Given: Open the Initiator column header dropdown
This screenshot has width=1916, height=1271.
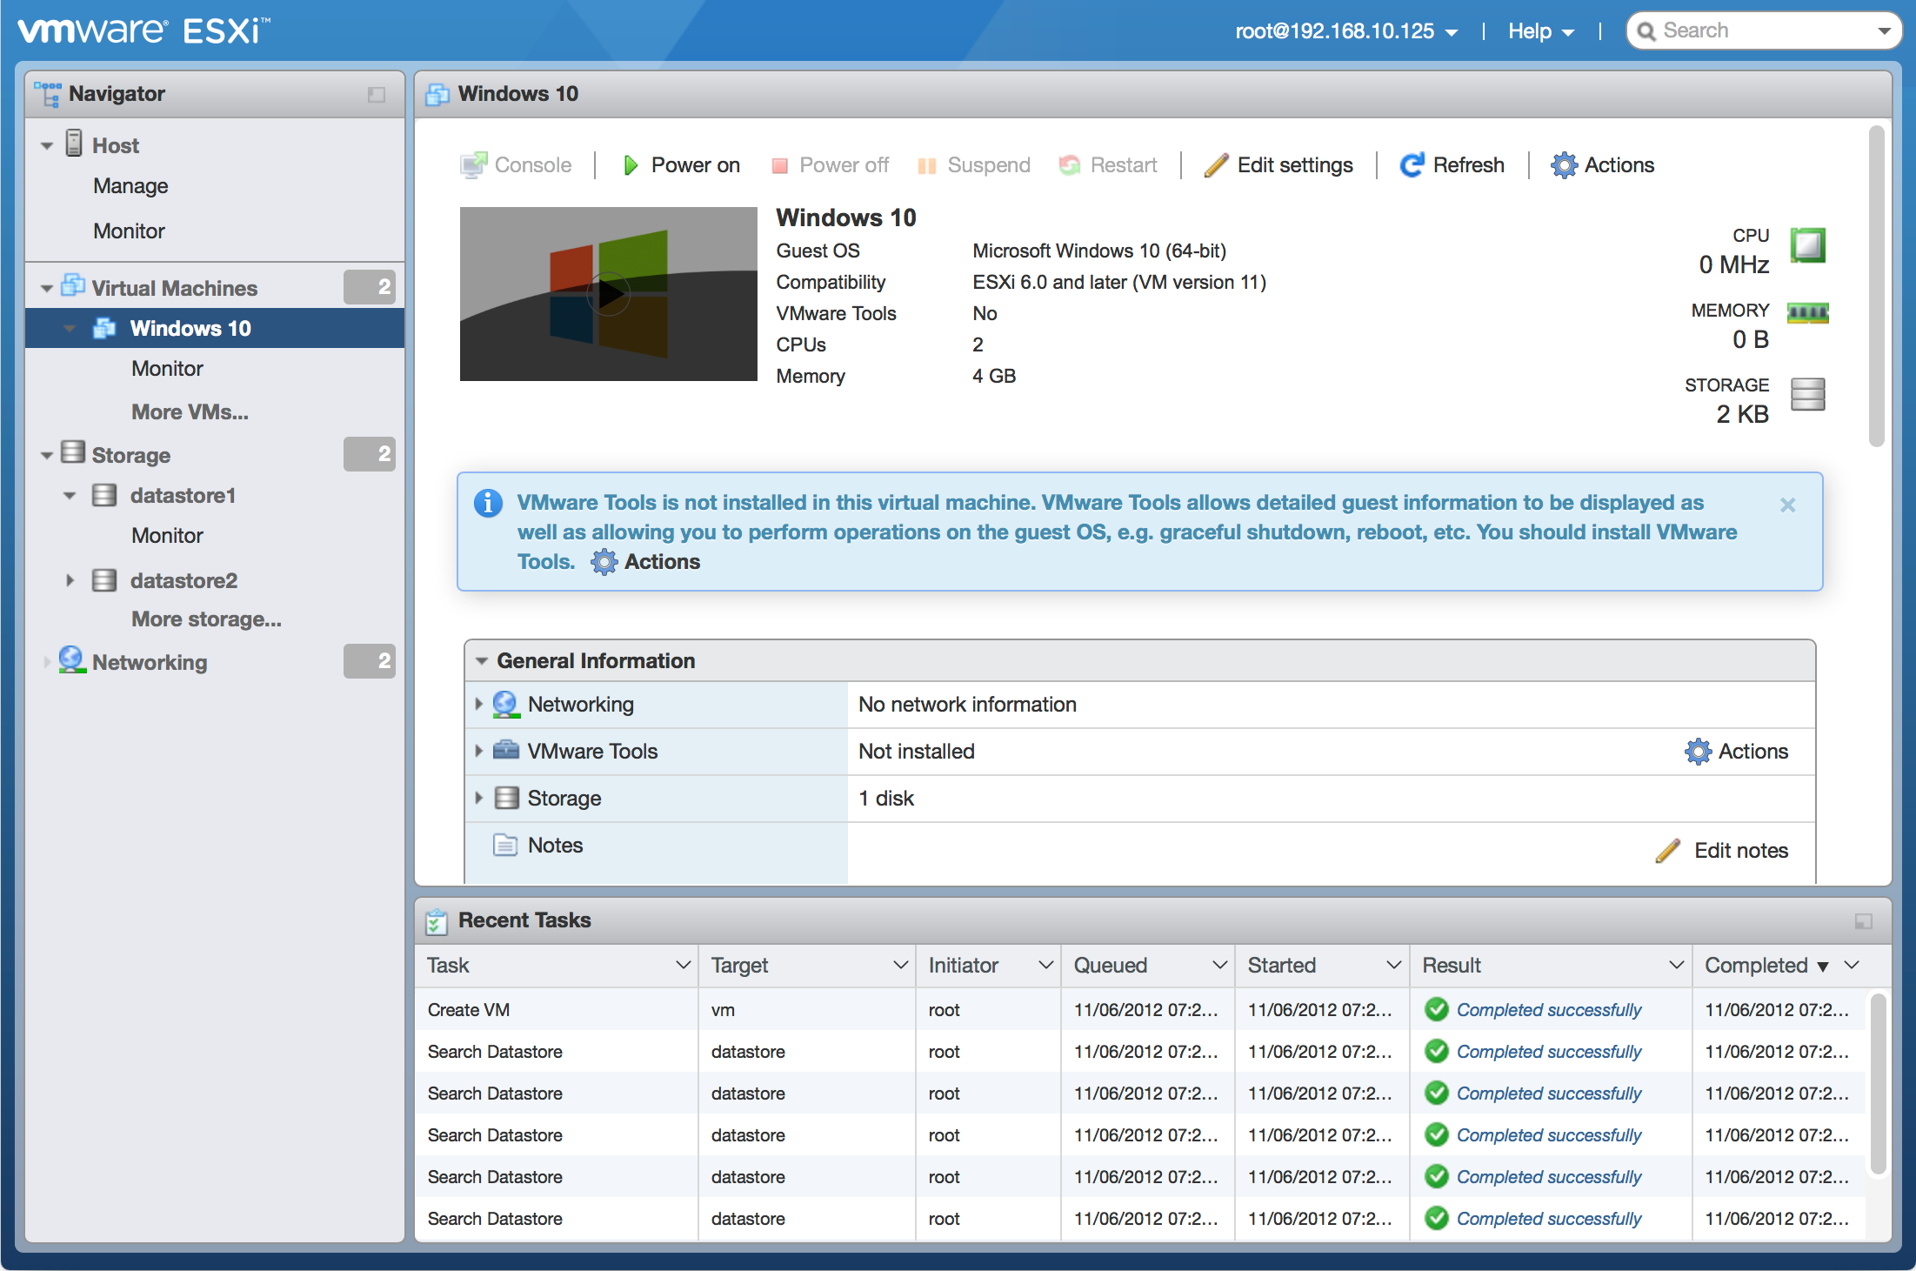Looking at the screenshot, I should pos(1046,966).
